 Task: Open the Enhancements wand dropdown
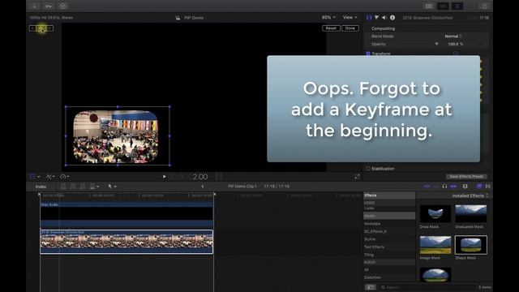click(x=50, y=177)
